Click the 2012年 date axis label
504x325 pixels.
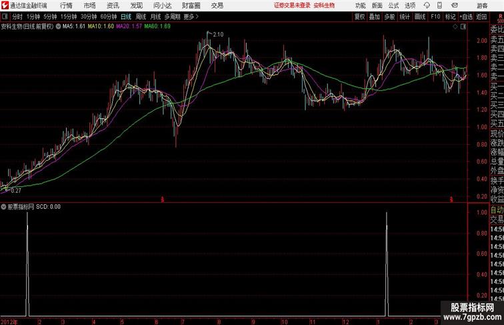[9, 322]
